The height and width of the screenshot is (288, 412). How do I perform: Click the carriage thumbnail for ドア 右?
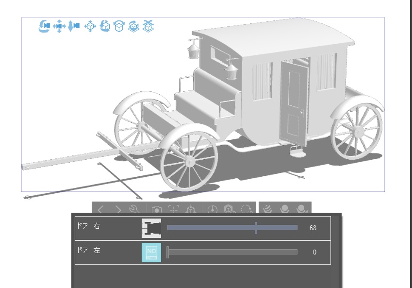click(x=151, y=228)
